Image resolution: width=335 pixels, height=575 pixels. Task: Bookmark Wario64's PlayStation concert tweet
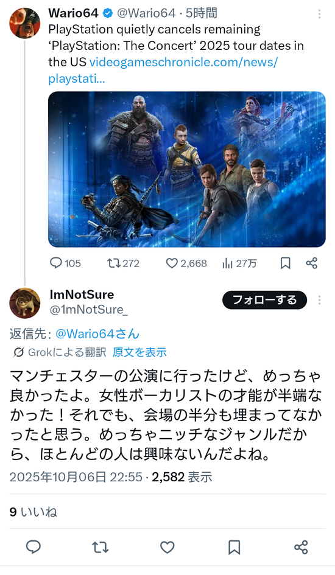(x=286, y=263)
